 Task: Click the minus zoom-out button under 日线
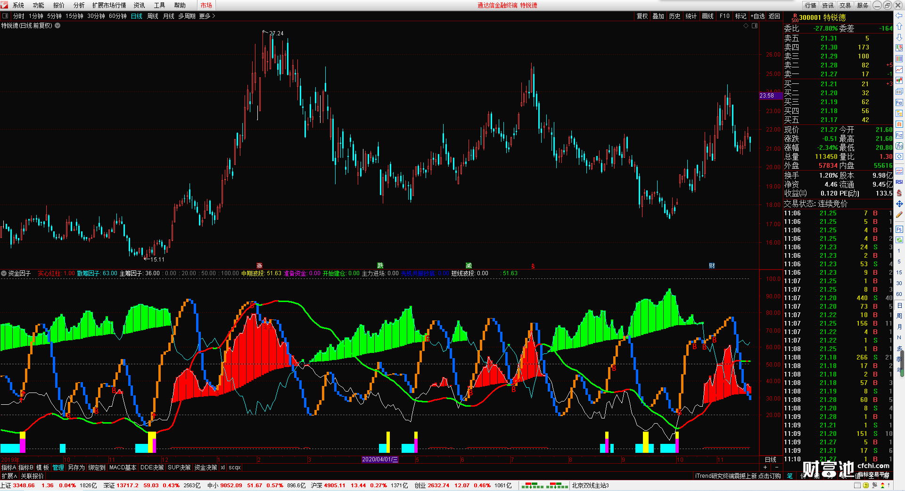(x=776, y=467)
